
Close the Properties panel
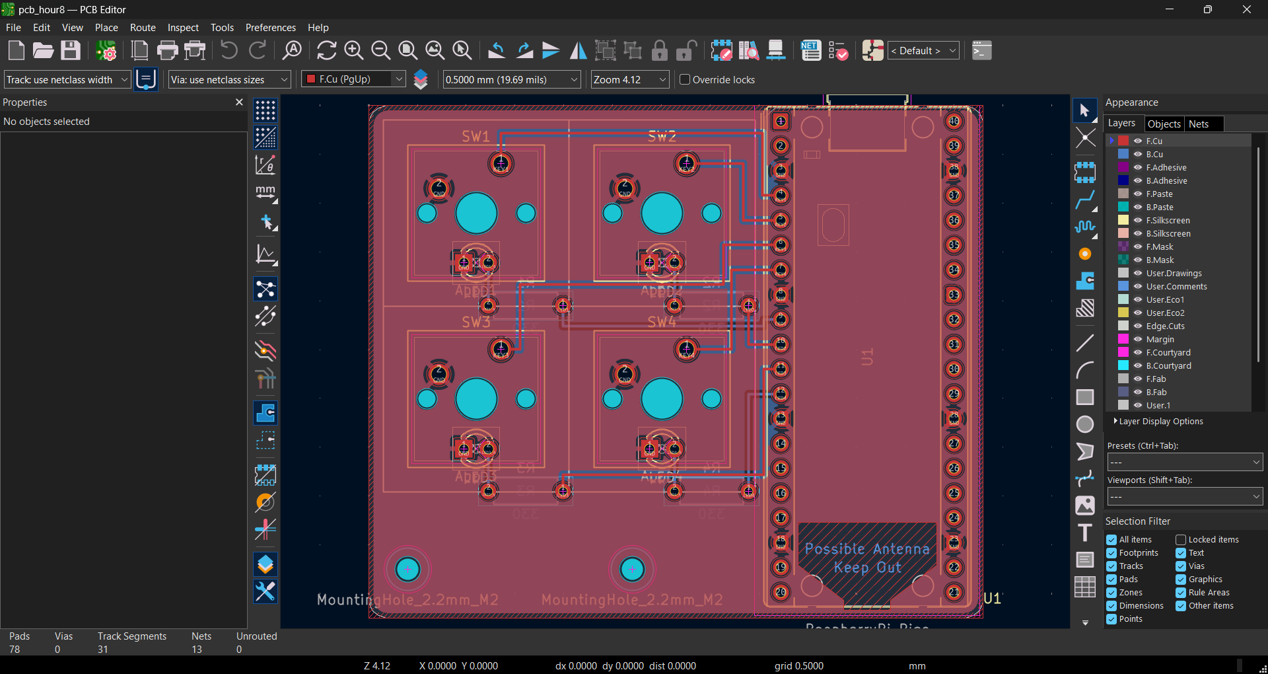(239, 102)
